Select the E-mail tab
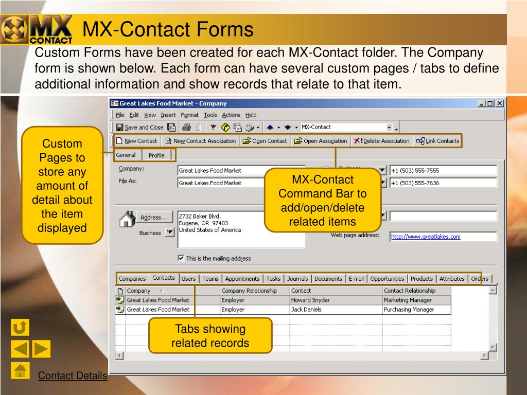Screen dimensions: 527x395 [x=356, y=278]
